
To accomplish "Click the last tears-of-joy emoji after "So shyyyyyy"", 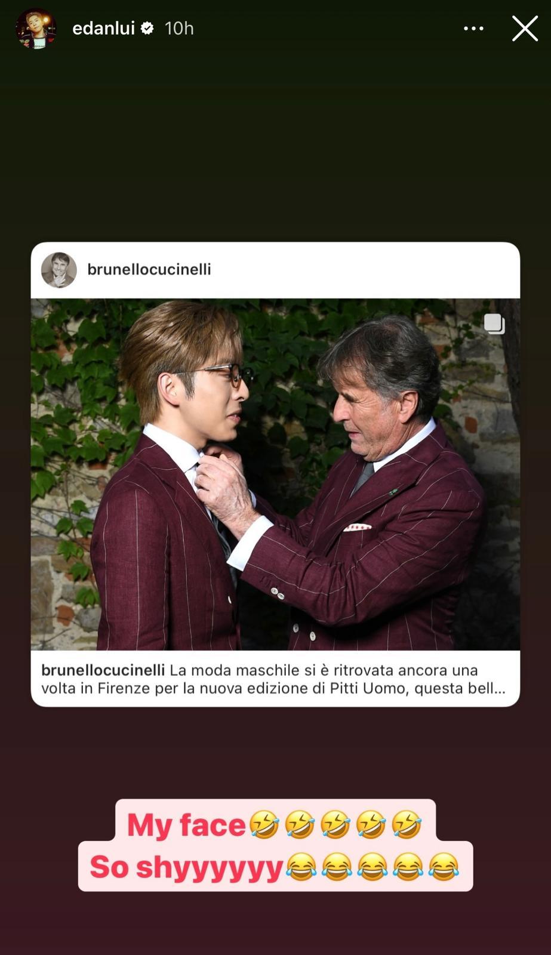I will coord(444,867).
